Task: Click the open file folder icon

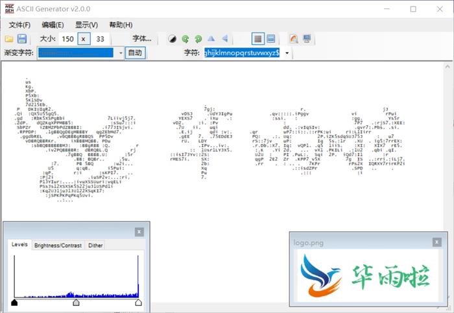Action: click(9, 39)
